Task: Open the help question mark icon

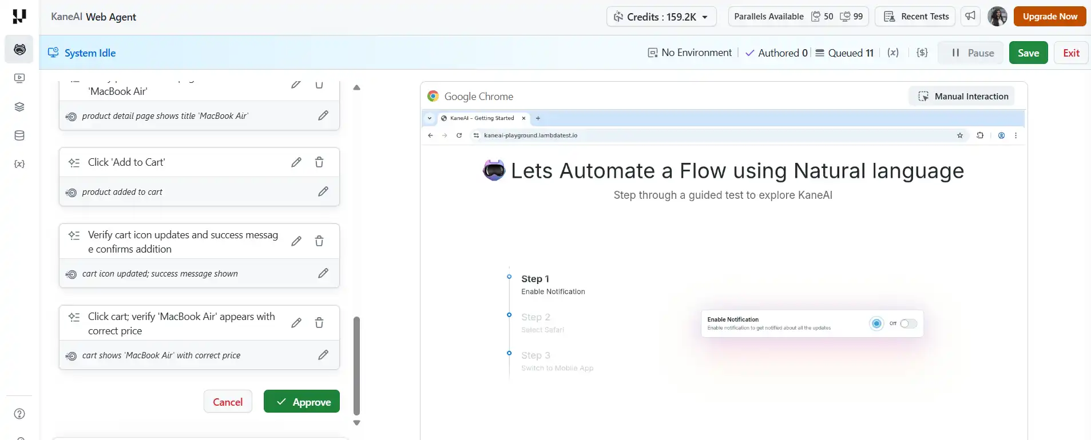Action: click(x=19, y=414)
